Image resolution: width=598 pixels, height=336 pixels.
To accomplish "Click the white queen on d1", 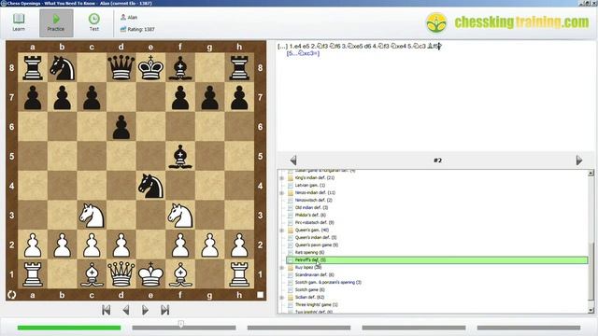I will click(x=121, y=273).
